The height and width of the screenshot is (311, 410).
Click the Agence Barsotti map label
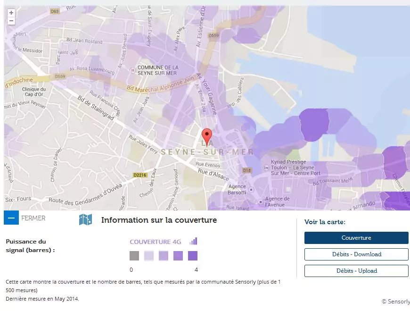coord(237,189)
